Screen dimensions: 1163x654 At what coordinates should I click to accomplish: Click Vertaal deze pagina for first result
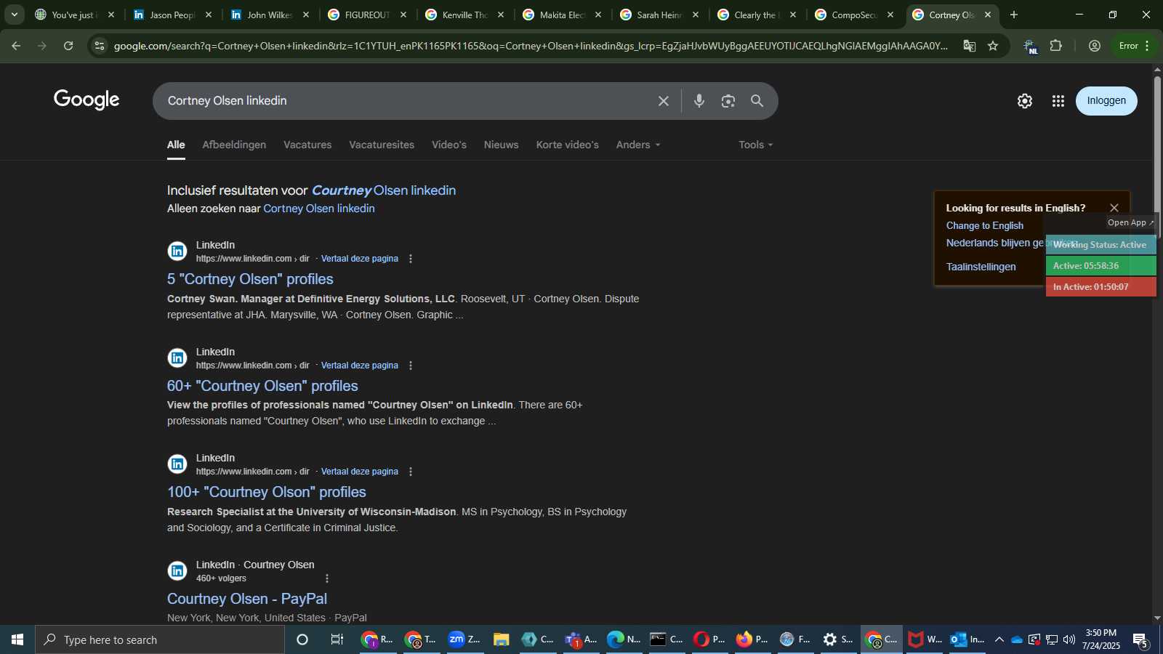click(360, 259)
